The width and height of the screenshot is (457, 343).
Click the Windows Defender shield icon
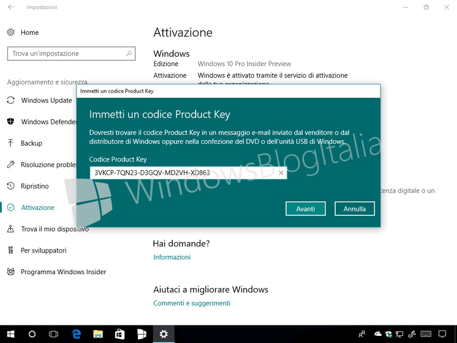pyautogui.click(x=11, y=121)
